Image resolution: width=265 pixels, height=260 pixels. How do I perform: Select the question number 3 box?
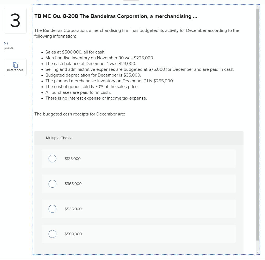coord(15,21)
